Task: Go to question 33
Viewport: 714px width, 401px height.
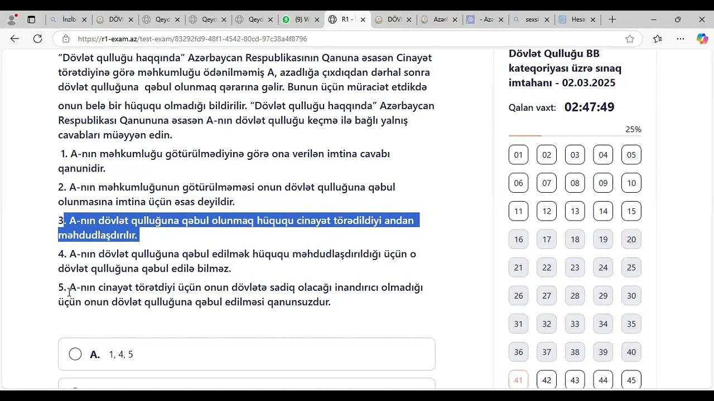Action: pyautogui.click(x=575, y=324)
